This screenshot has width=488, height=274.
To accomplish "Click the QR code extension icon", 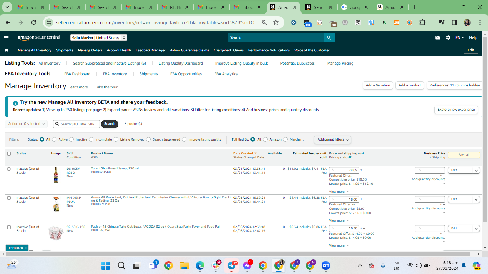I will pos(358,22).
